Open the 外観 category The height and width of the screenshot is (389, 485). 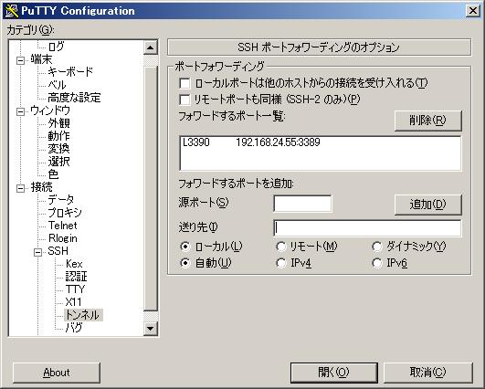(x=58, y=123)
